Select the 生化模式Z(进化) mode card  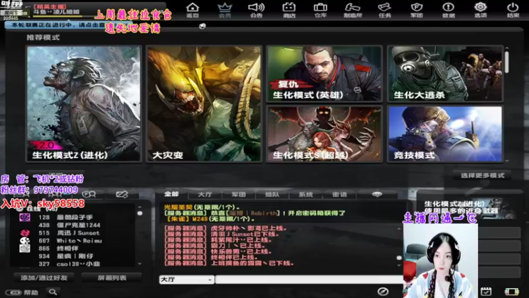(x=84, y=104)
